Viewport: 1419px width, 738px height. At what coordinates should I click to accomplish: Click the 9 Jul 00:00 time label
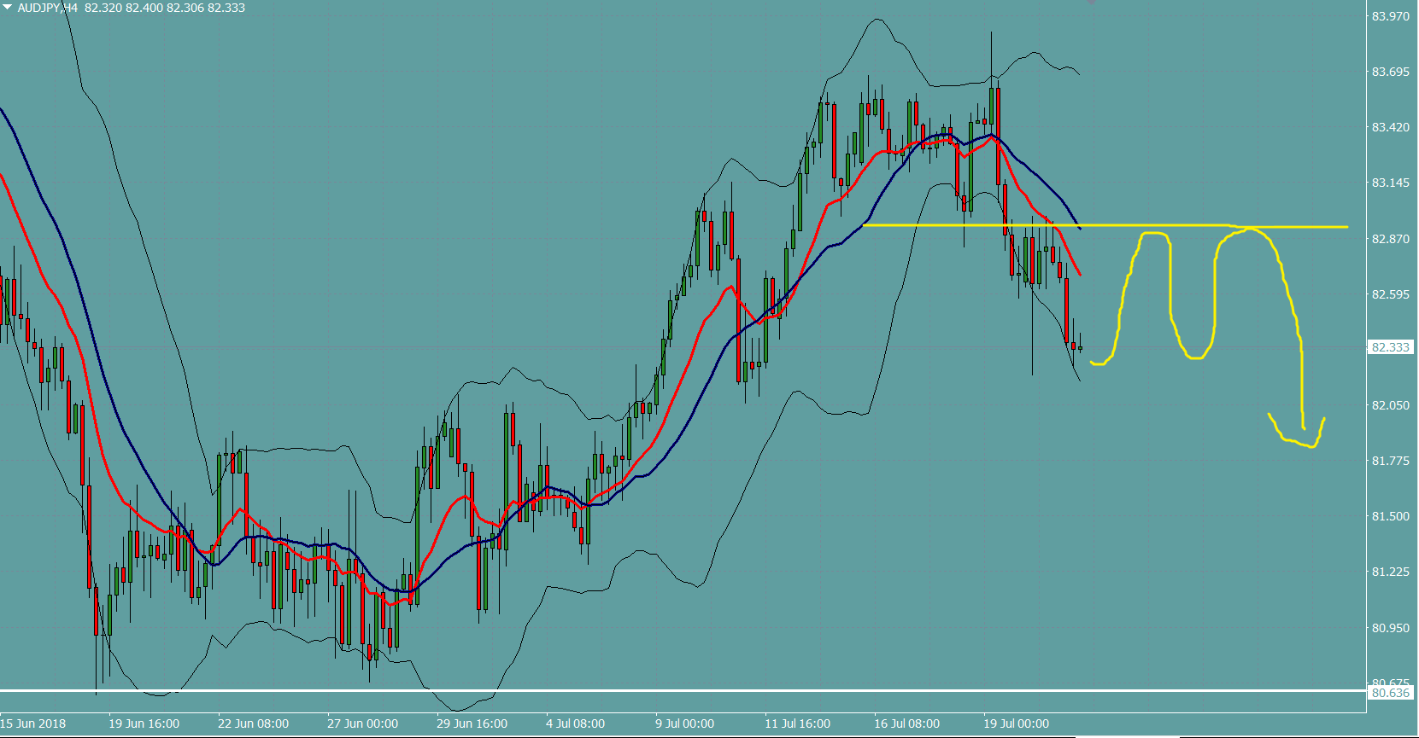(x=684, y=723)
